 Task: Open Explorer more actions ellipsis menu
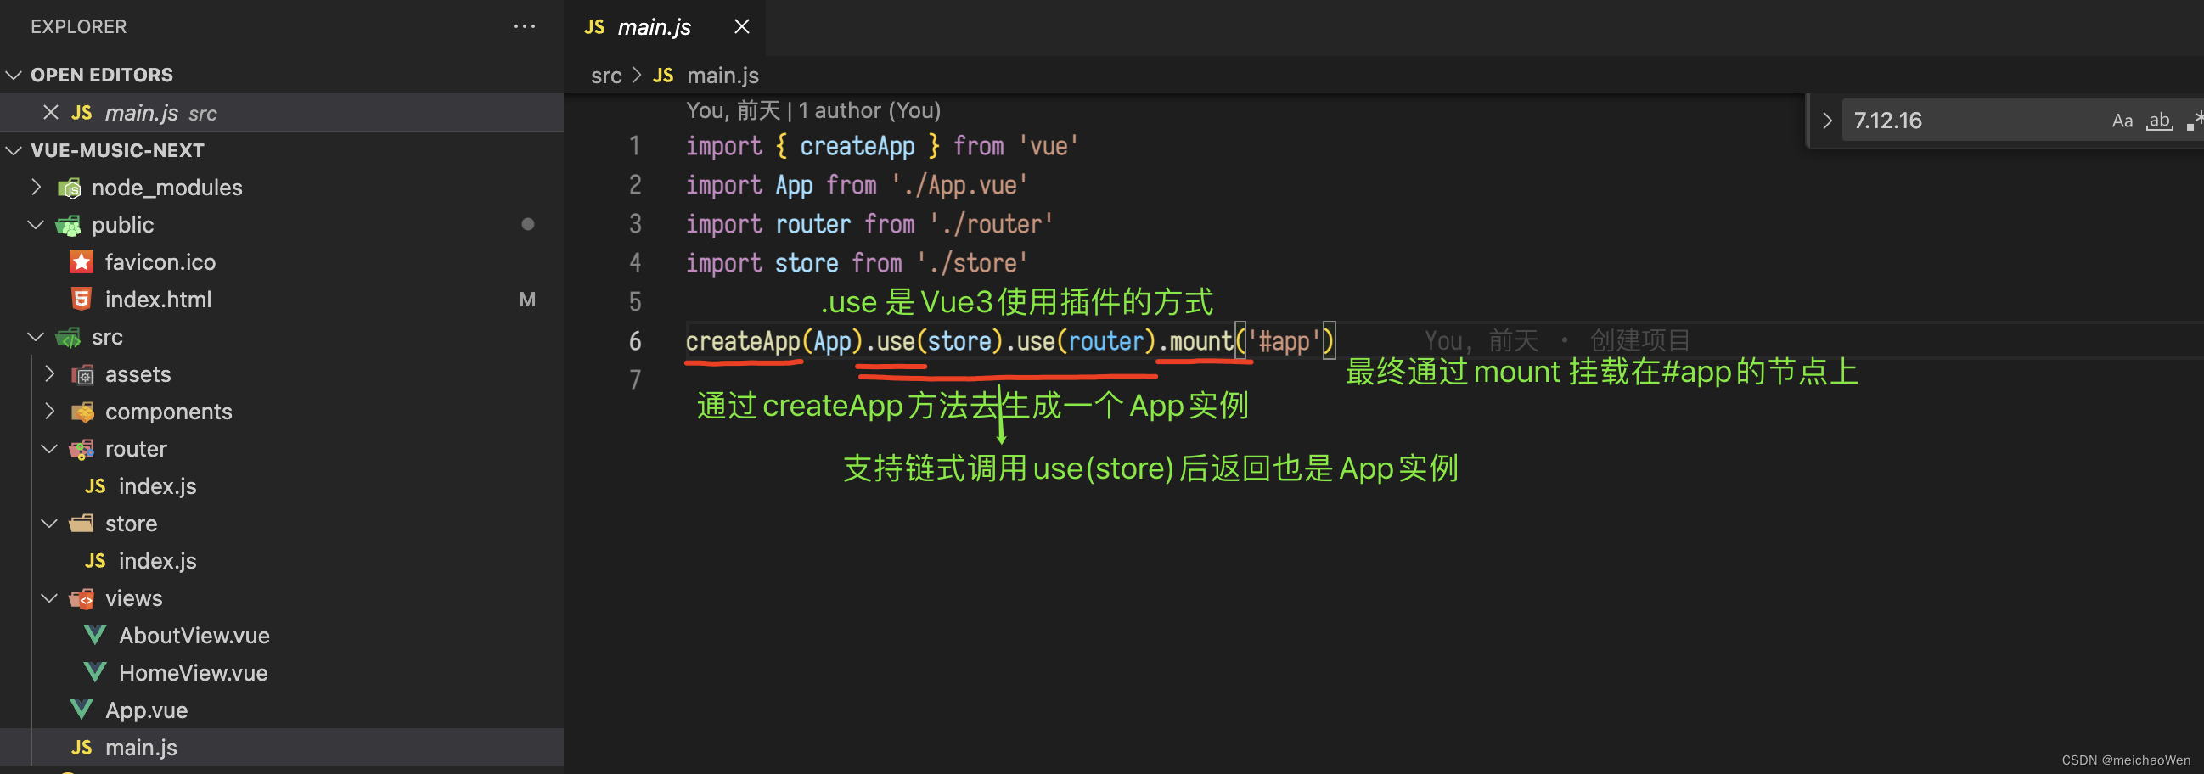click(525, 26)
